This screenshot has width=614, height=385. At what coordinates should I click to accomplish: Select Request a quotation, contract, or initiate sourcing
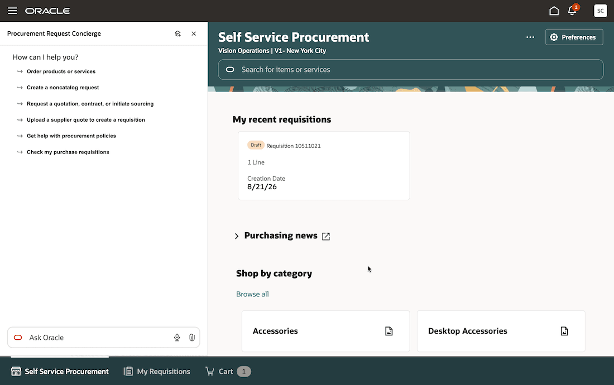pos(90,104)
